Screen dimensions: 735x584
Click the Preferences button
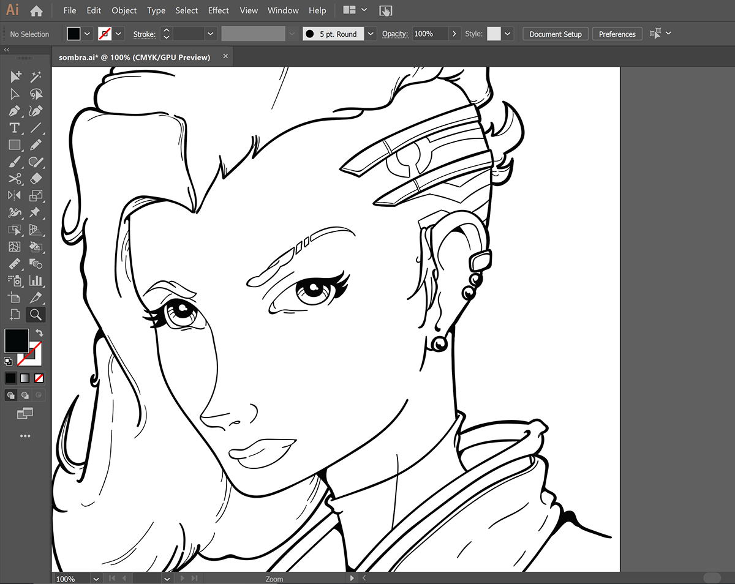(617, 34)
